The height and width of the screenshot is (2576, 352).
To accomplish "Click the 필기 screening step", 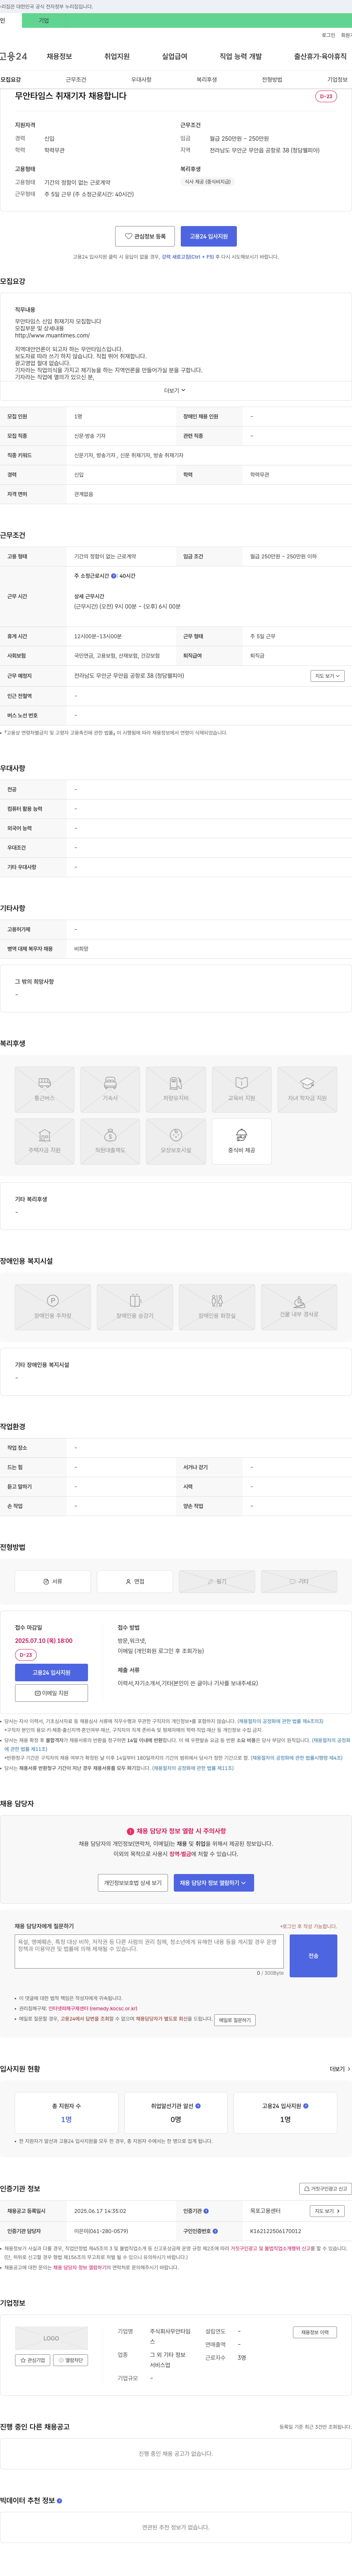I will 217,1581.
